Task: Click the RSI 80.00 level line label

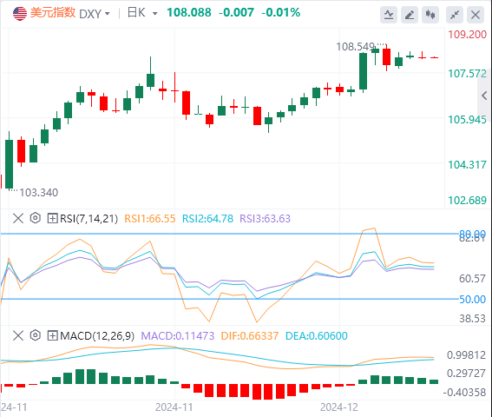Action: point(473,234)
